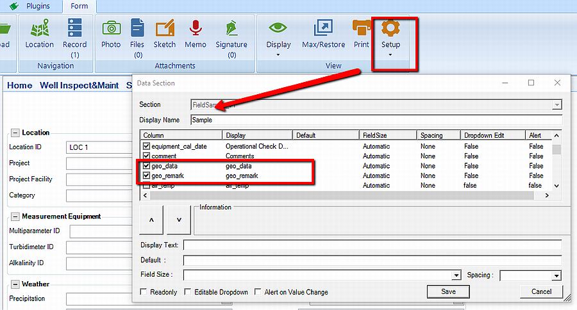
Task: Enable the Readonly checkbox
Action: 144,292
